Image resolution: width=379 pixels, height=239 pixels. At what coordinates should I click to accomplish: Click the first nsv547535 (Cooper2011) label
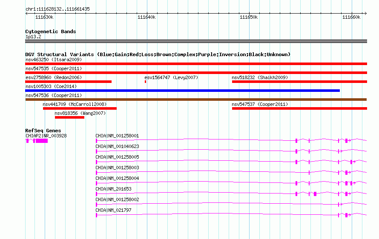54,68
